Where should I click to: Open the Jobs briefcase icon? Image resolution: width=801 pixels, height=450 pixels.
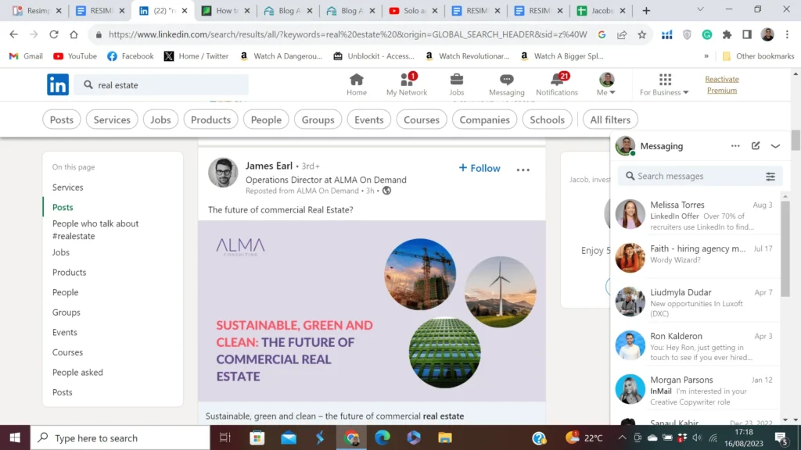point(457,84)
